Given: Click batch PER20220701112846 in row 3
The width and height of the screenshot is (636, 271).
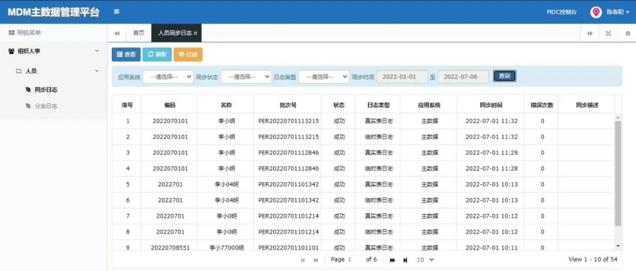Looking at the screenshot, I should 289,153.
